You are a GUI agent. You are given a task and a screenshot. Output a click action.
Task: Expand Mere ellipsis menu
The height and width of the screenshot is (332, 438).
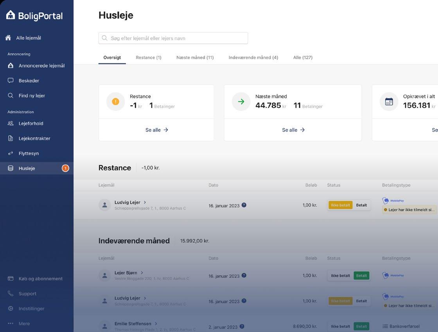click(x=11, y=324)
